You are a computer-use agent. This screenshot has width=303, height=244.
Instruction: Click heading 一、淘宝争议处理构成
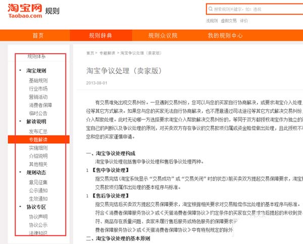pyautogui.click(x=111, y=153)
